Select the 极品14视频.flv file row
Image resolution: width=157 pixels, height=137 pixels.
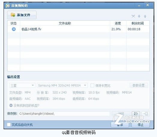coord(79,29)
